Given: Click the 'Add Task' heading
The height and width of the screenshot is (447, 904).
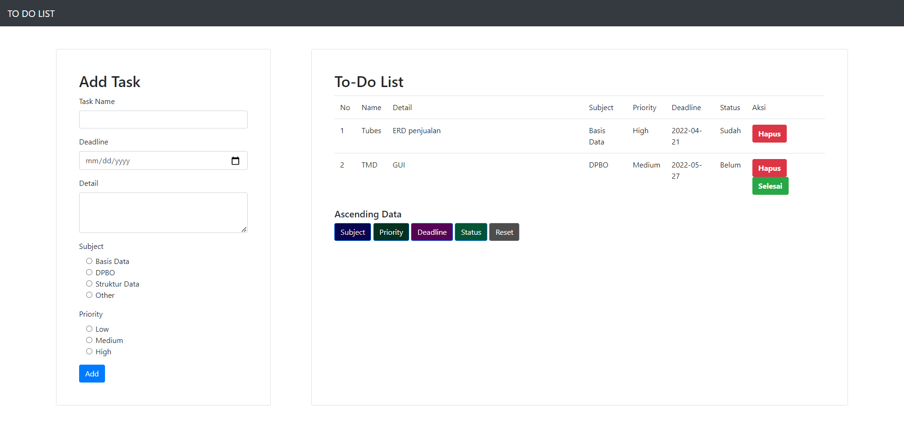Looking at the screenshot, I should (110, 82).
